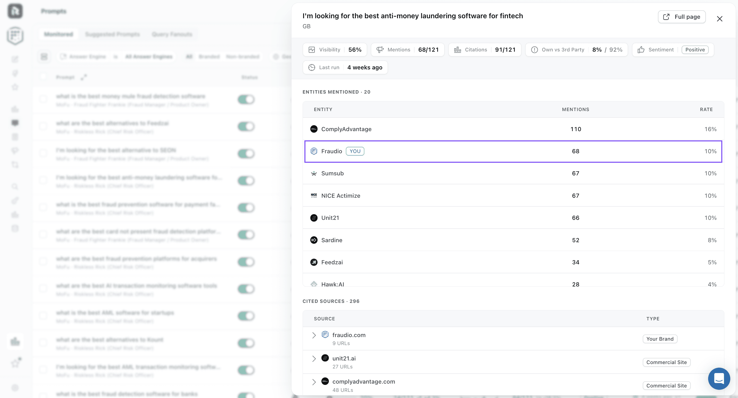Click the YOU badge next to Fraudio
Screen dimensions: 738x398
point(355,151)
